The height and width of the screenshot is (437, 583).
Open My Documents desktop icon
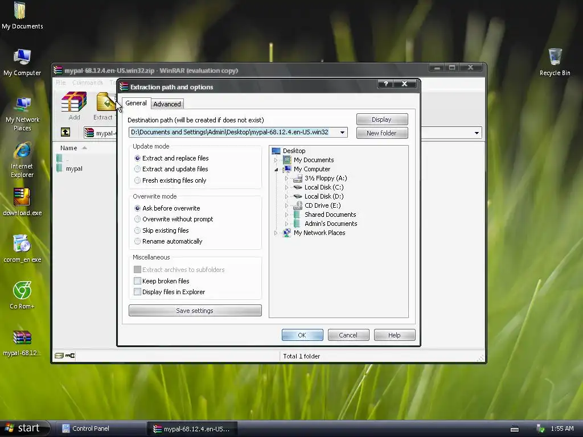(22, 15)
